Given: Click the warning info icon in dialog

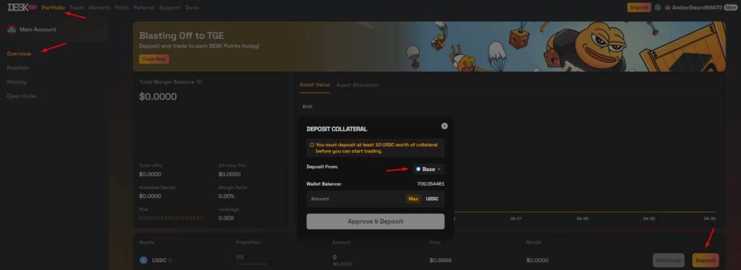Looking at the screenshot, I should coord(312,144).
